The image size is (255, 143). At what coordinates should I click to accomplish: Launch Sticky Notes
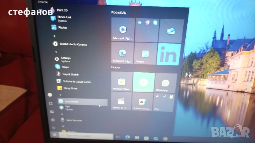(67, 88)
